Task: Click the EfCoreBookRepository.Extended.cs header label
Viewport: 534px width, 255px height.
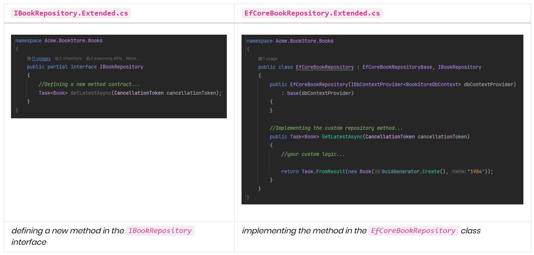Action: point(312,13)
